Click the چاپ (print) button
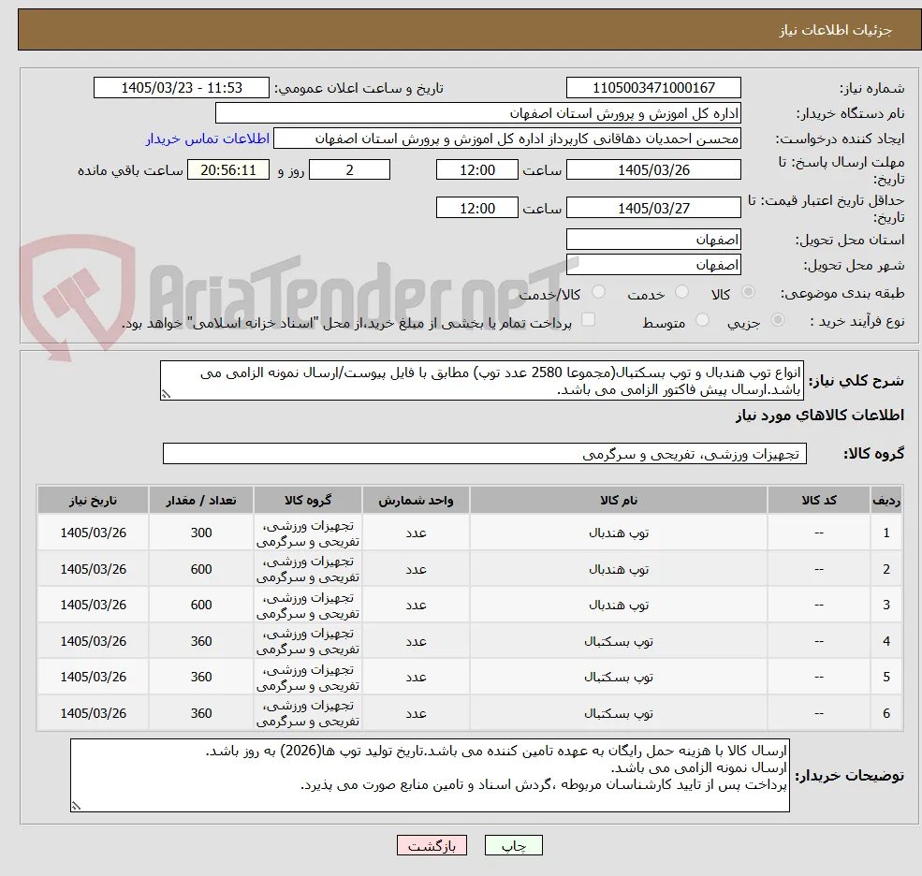922x876 pixels. (x=513, y=845)
